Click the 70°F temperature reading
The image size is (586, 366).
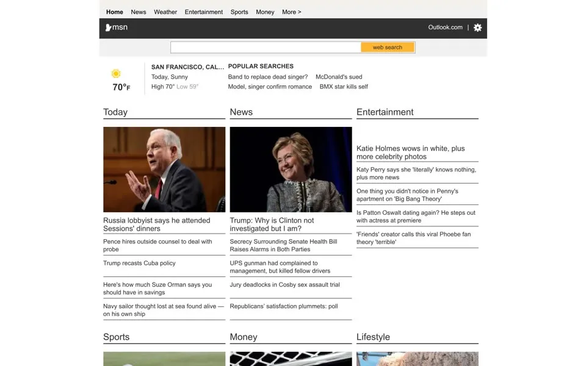click(121, 87)
